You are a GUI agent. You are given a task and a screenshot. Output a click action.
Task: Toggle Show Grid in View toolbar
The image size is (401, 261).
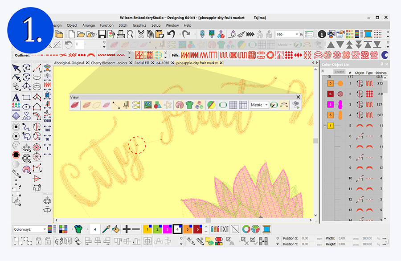(233, 105)
